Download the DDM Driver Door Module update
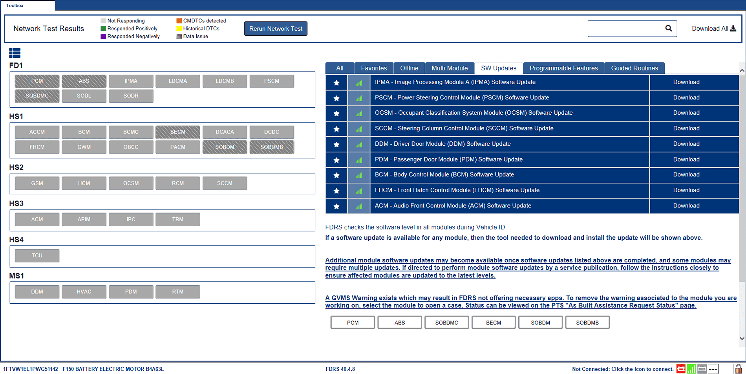The width and height of the screenshot is (746, 374). tap(686, 144)
